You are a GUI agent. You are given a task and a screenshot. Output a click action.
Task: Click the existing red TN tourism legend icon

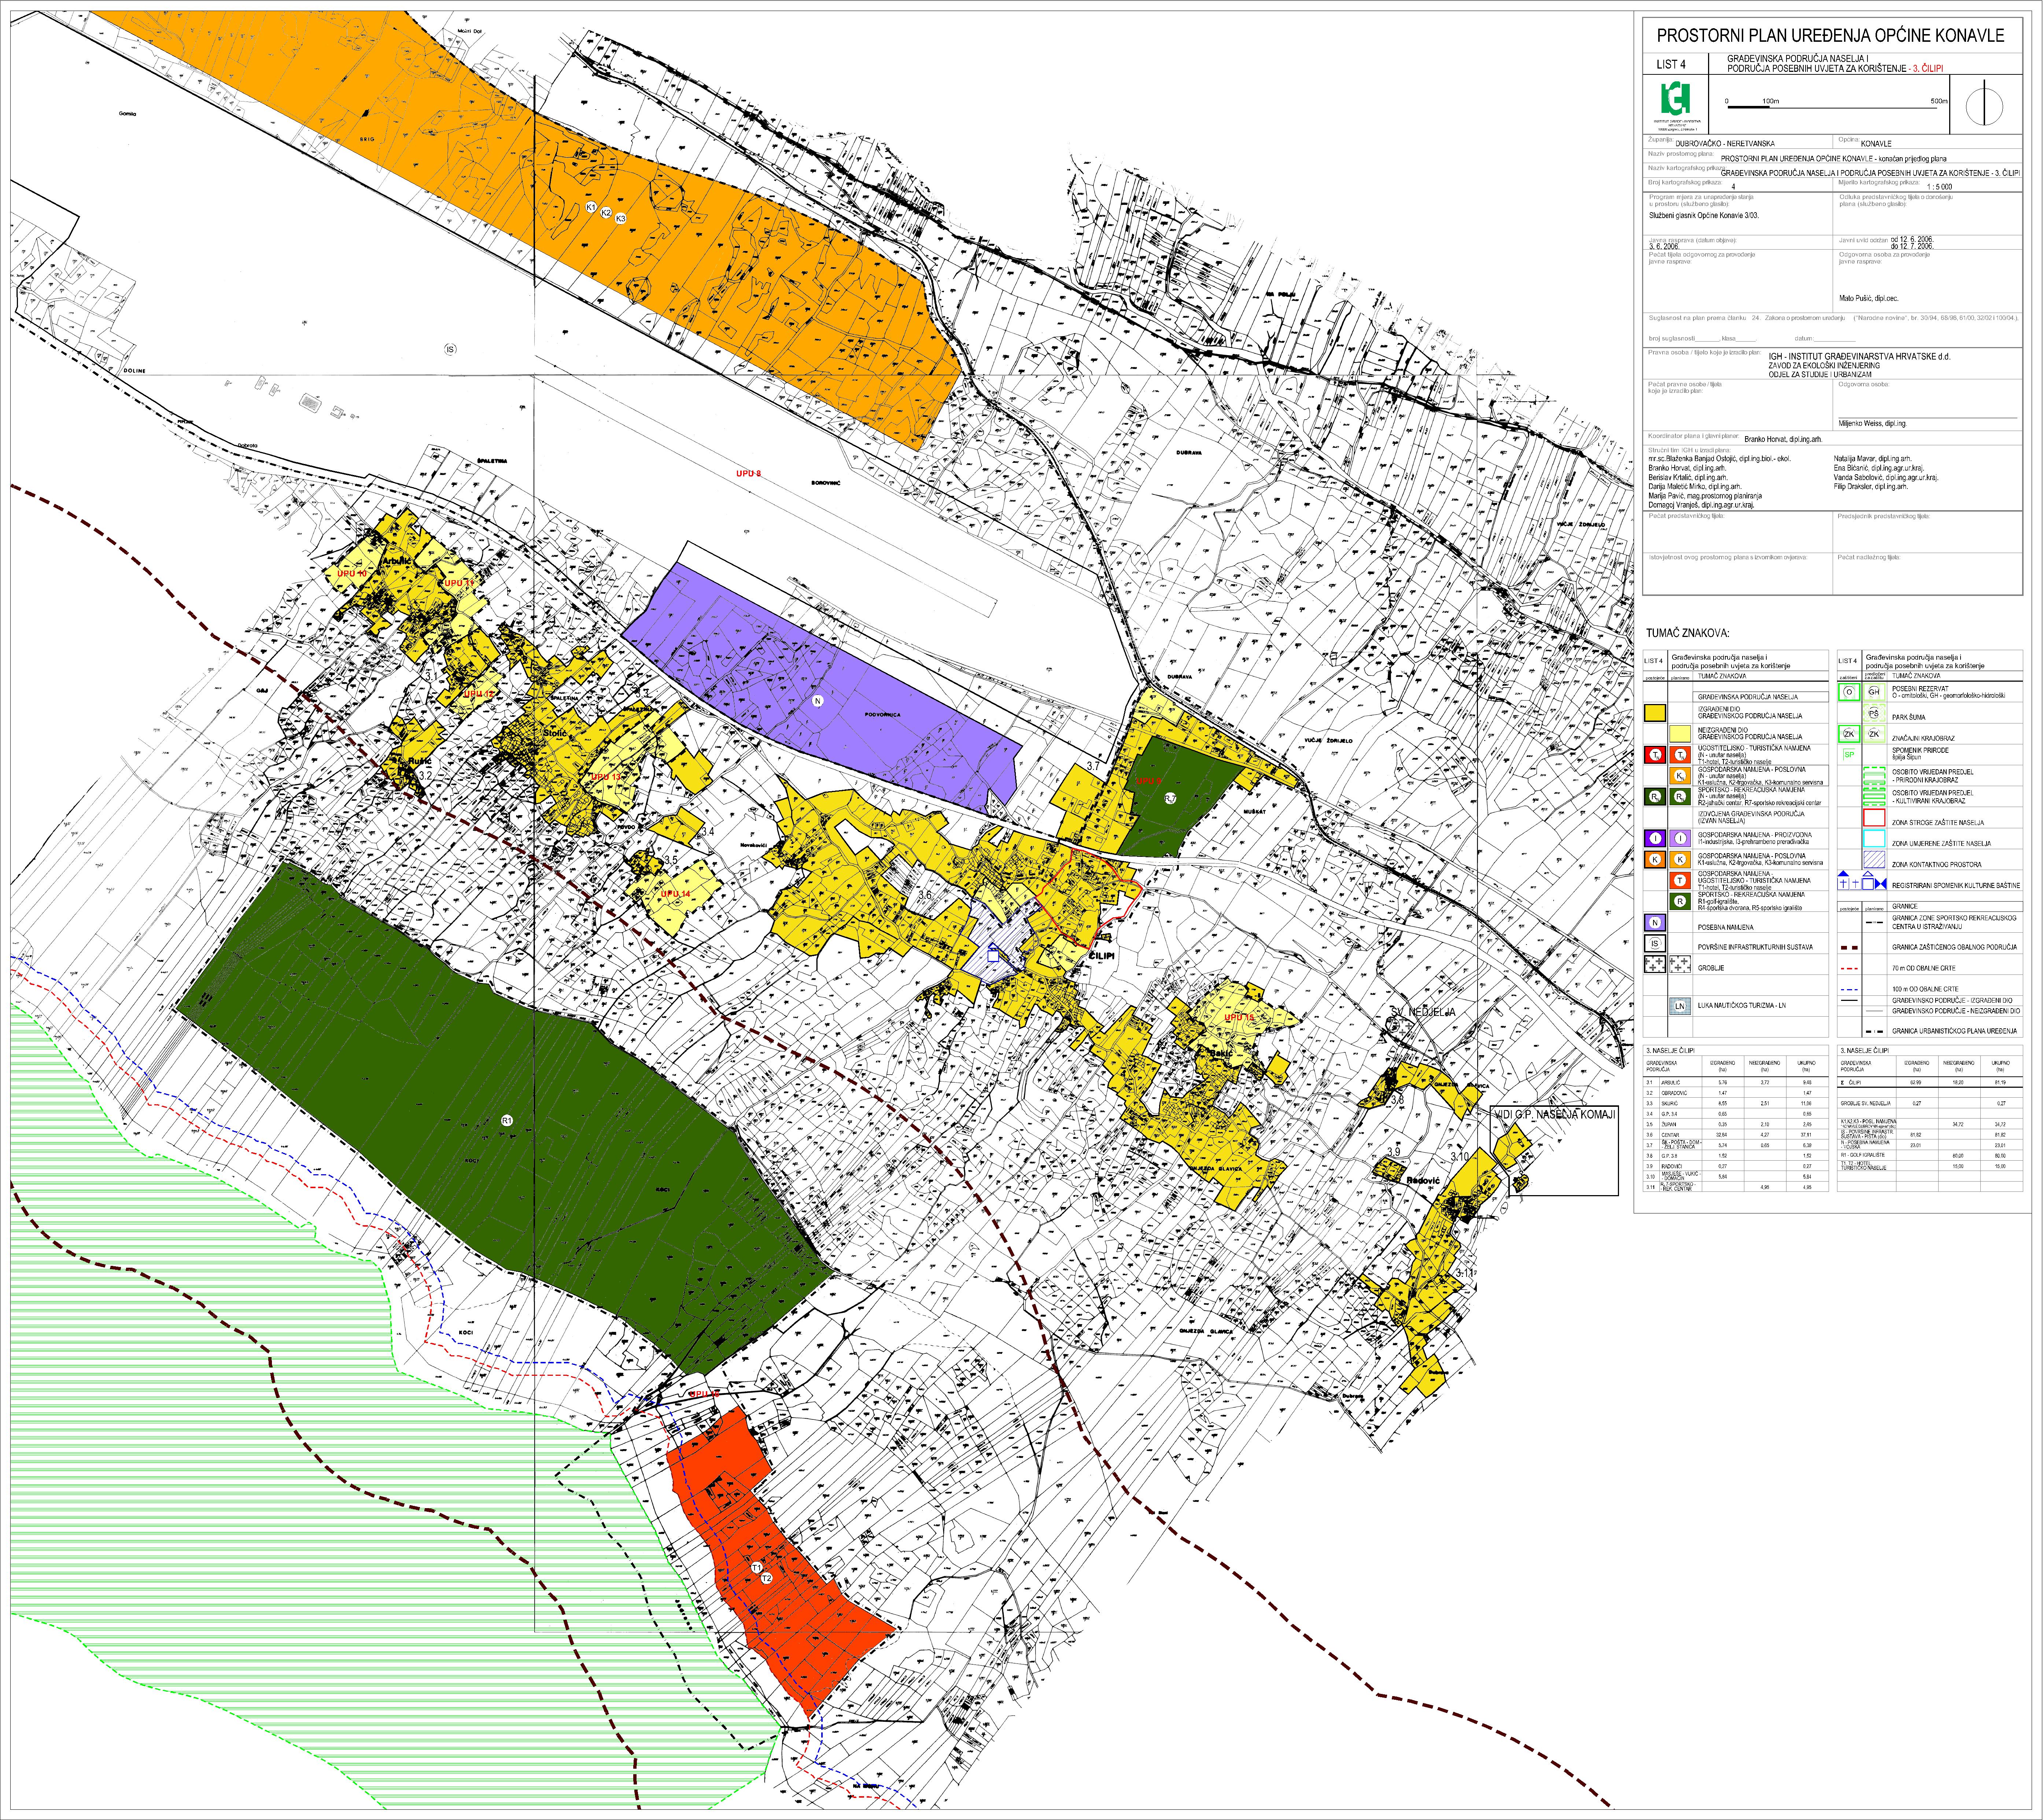click(1655, 755)
